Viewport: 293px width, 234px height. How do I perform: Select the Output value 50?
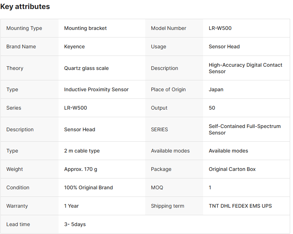click(212, 108)
